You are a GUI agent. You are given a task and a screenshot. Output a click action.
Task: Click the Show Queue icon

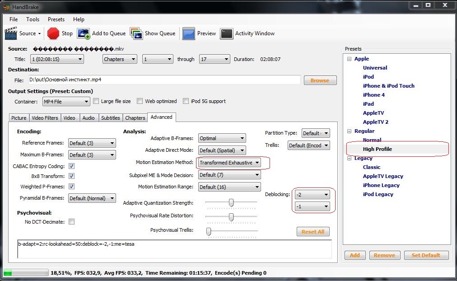[x=136, y=33]
